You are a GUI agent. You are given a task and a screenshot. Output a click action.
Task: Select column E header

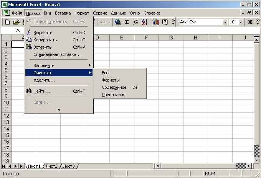tap(122, 38)
